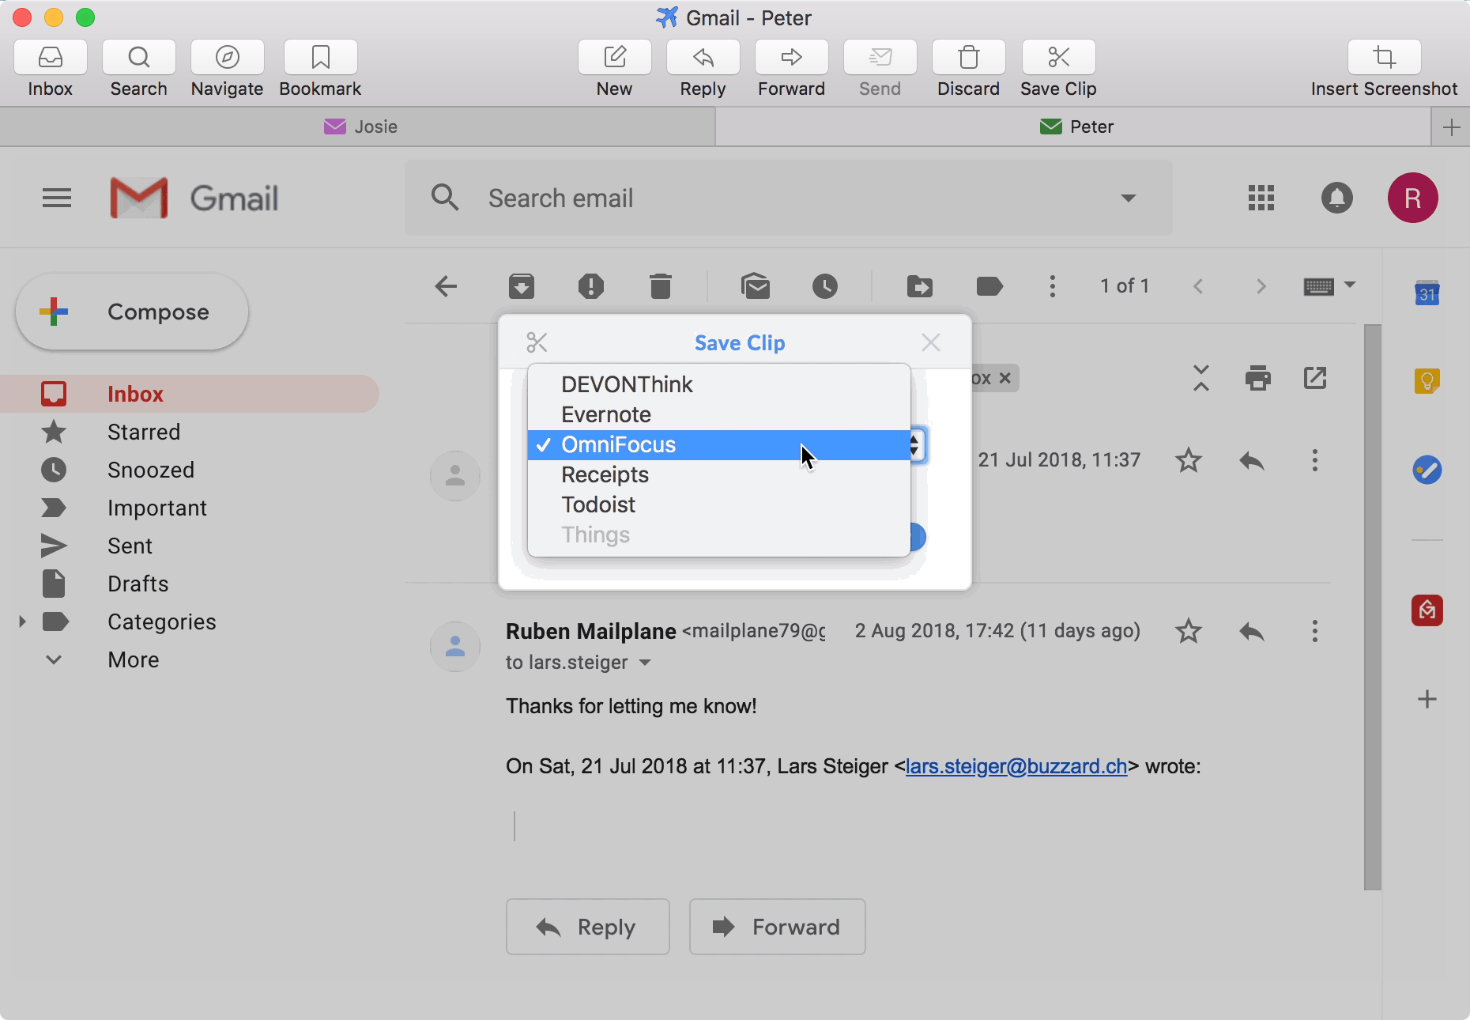Click the Inbox toolbar icon

[51, 58]
